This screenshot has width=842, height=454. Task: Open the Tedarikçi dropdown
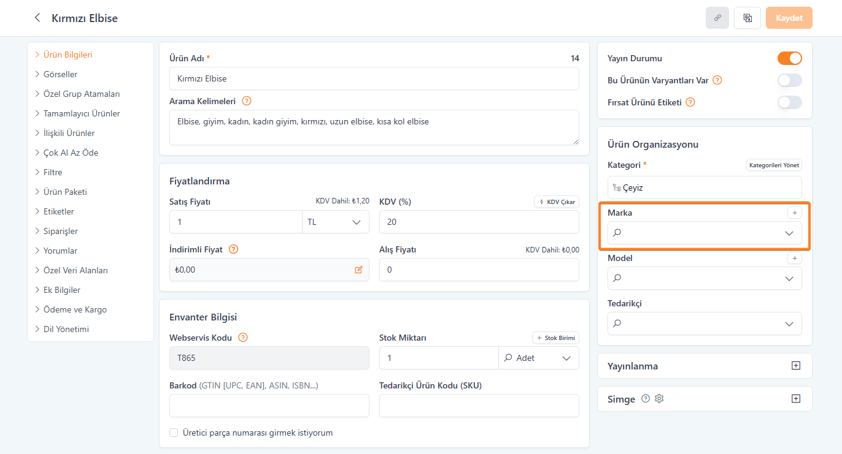(x=704, y=323)
